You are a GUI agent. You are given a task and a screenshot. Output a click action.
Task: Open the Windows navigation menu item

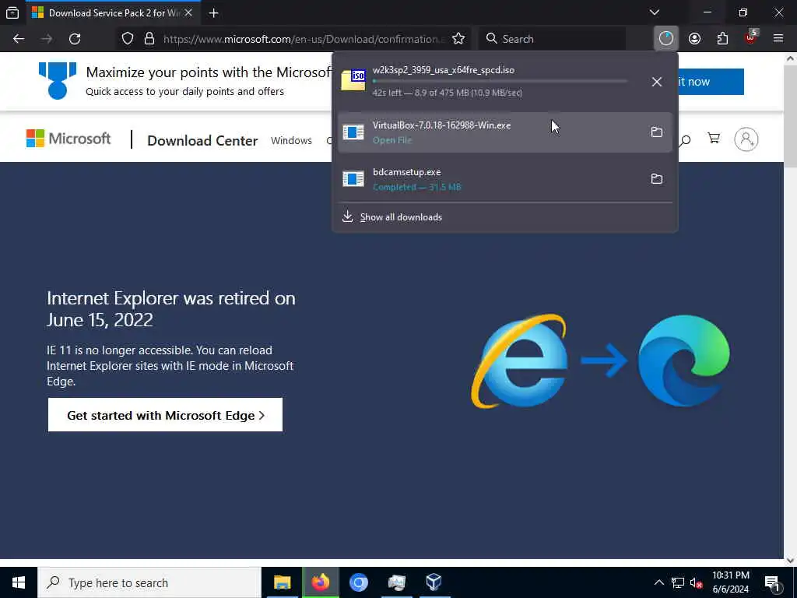click(291, 140)
